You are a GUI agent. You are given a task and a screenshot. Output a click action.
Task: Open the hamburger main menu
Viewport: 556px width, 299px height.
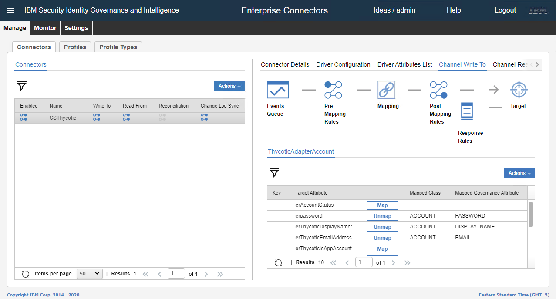pos(10,10)
